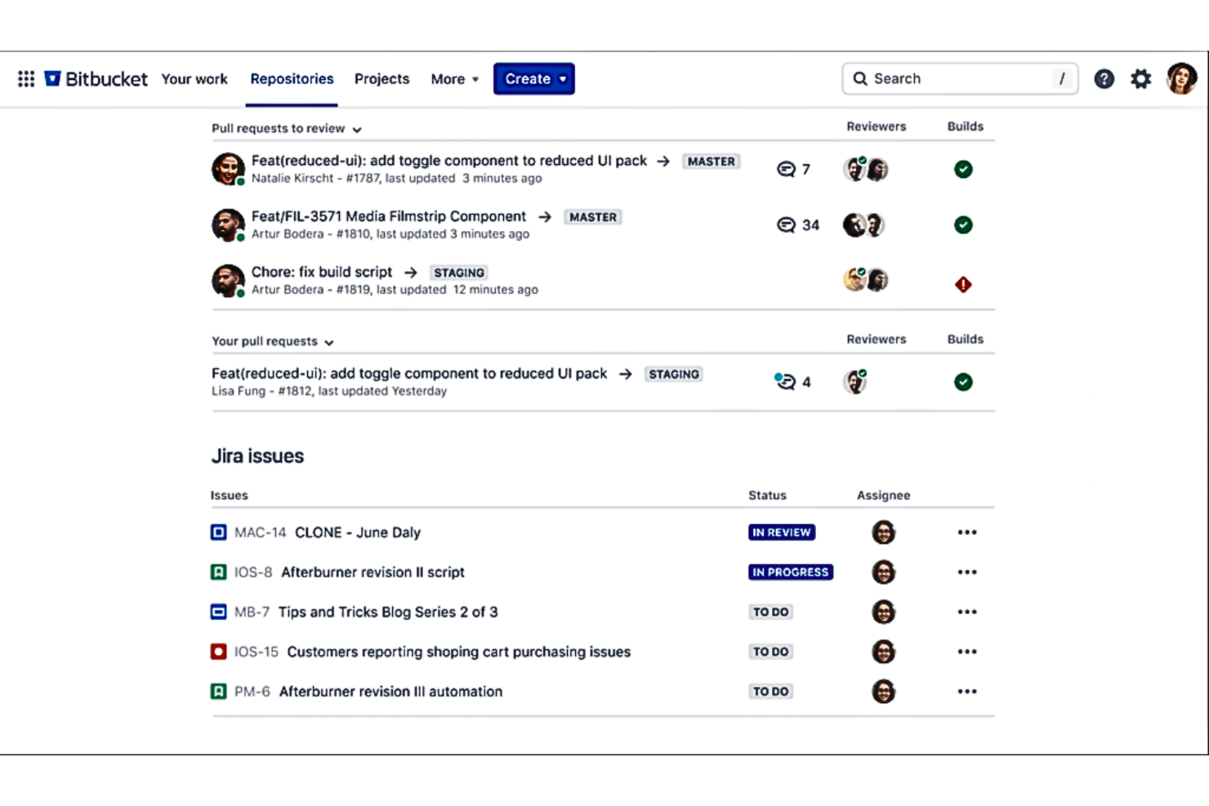Click assignee avatar for MAC-14

(x=883, y=532)
